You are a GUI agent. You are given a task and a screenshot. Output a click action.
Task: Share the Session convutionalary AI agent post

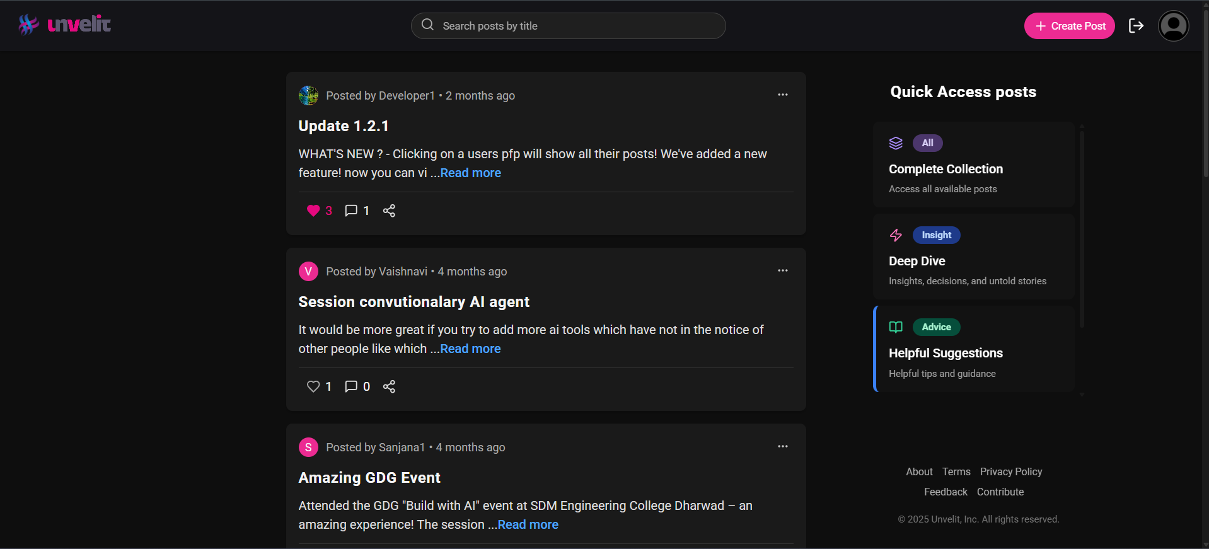(389, 386)
